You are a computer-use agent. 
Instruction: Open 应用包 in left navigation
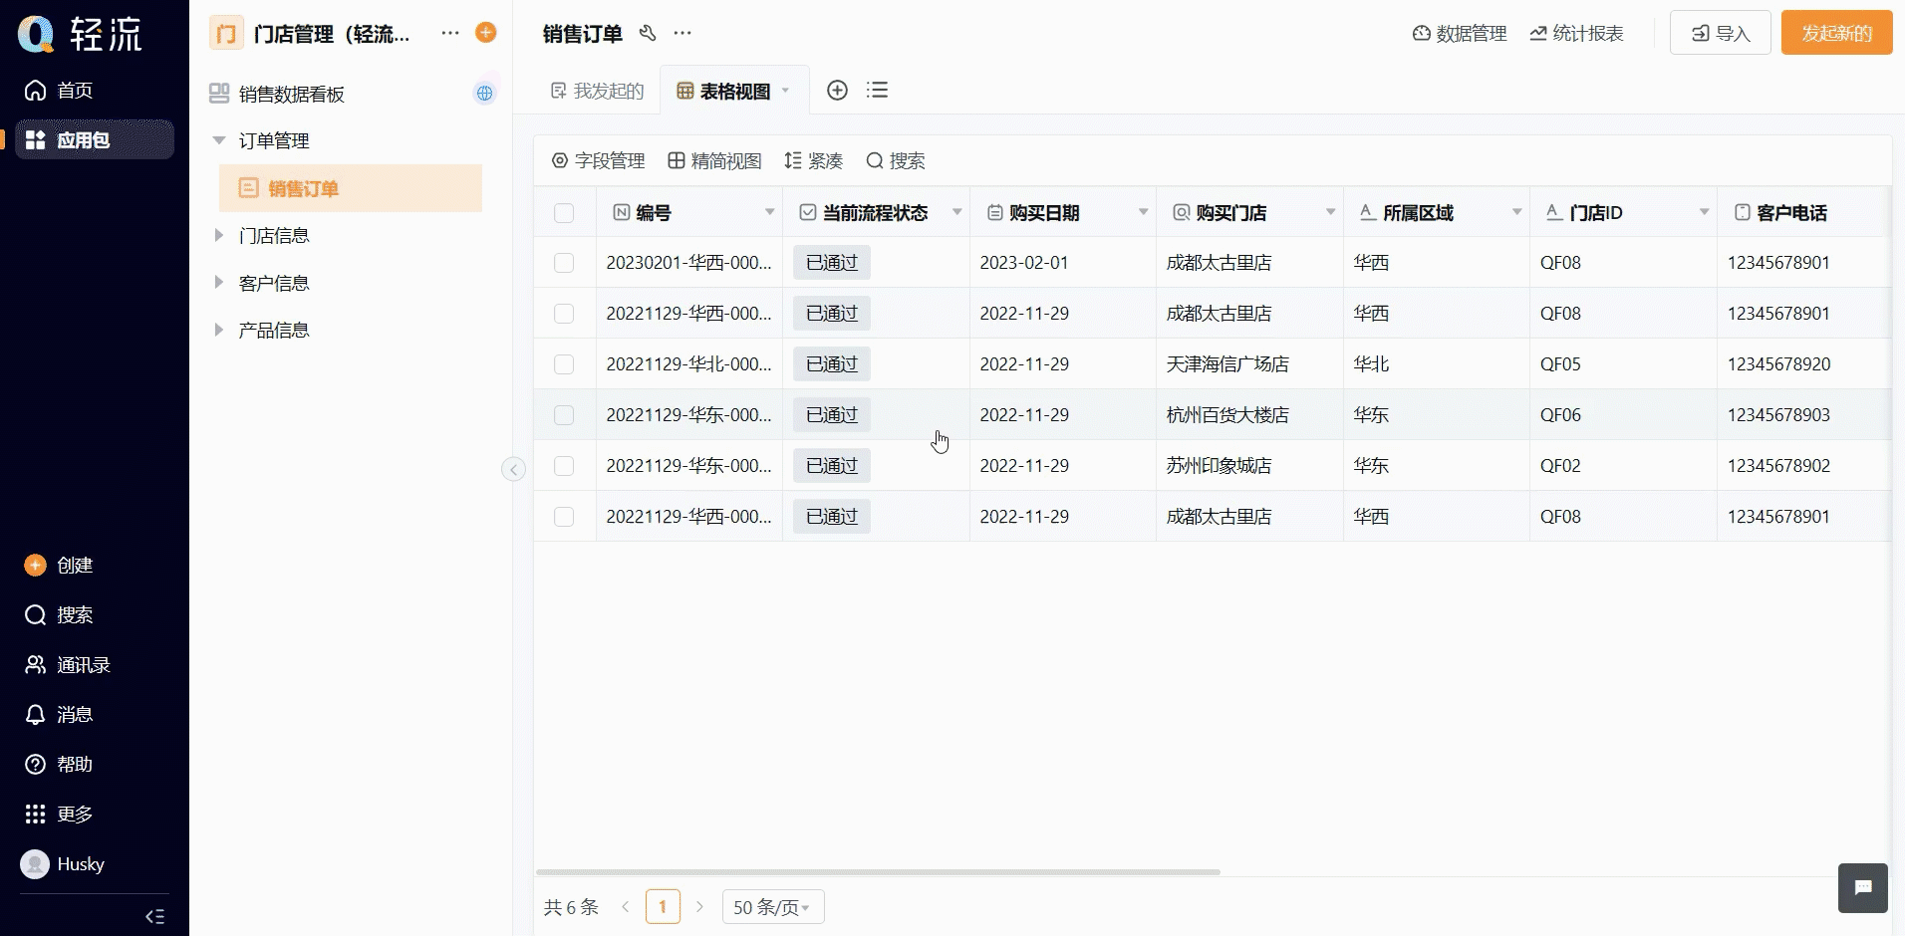point(95,140)
